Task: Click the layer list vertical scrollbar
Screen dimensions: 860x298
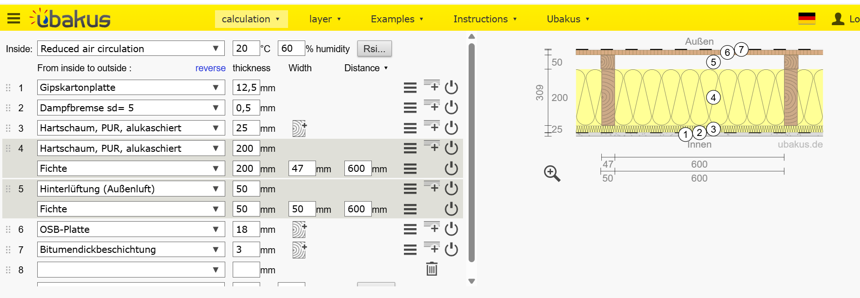Action: [x=471, y=154]
